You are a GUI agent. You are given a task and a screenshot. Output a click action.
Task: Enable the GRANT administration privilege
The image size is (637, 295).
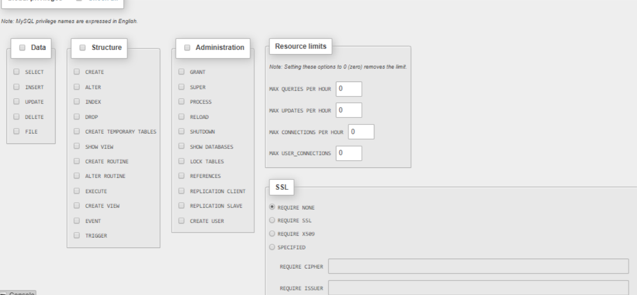[x=182, y=72]
